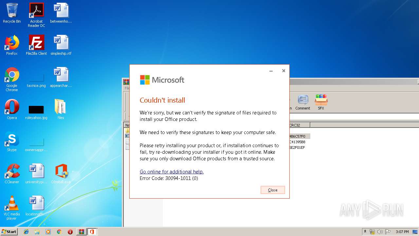Open the simpleship.rtf file
Screen dimensions: 419x236
point(61,45)
